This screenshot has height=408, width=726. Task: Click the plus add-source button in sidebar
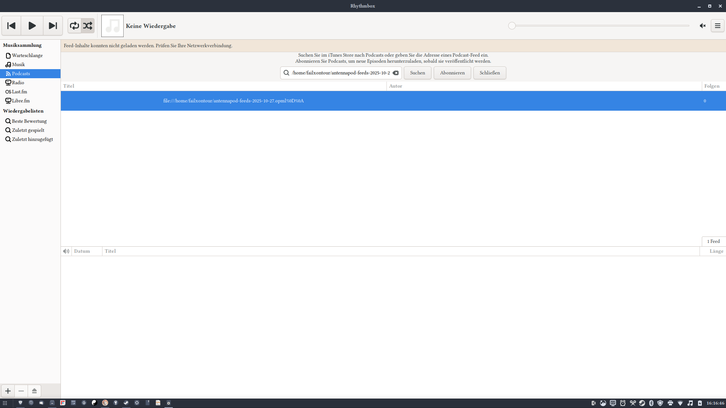coord(8,391)
